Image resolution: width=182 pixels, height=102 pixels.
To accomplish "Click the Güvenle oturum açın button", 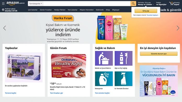I will [159, 54].
